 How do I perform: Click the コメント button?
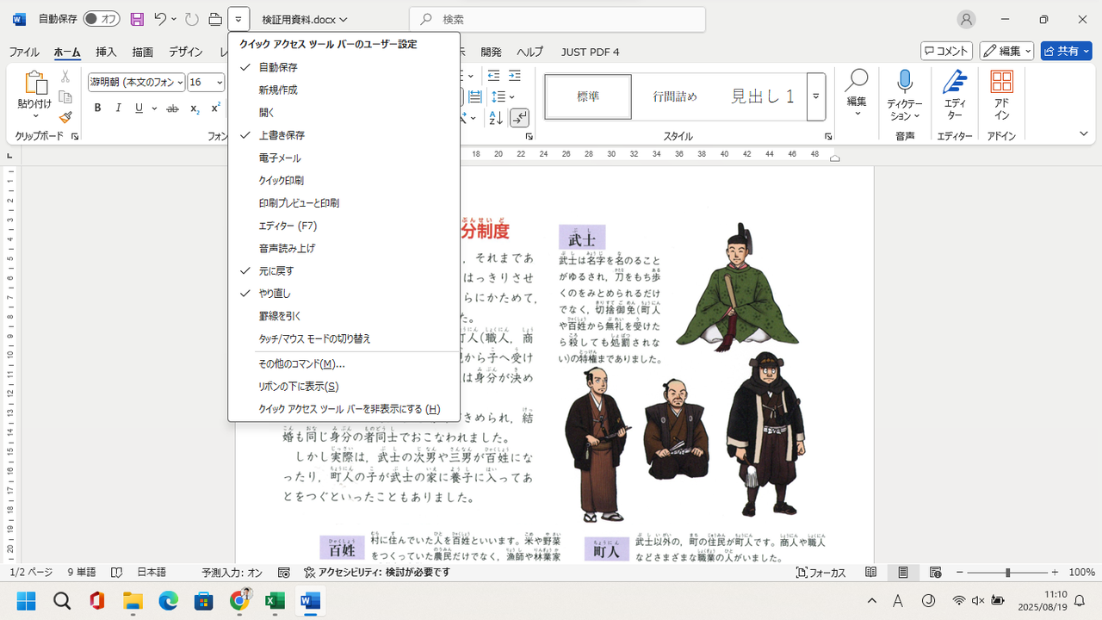[x=946, y=52]
